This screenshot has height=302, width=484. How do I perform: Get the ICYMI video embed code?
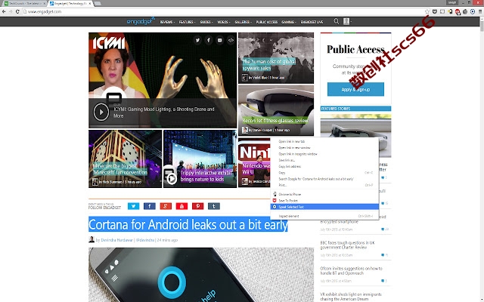tap(231, 40)
